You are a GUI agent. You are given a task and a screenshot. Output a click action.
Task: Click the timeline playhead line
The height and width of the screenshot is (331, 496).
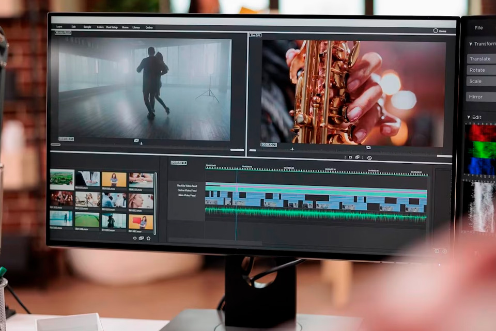pyautogui.click(x=236, y=206)
